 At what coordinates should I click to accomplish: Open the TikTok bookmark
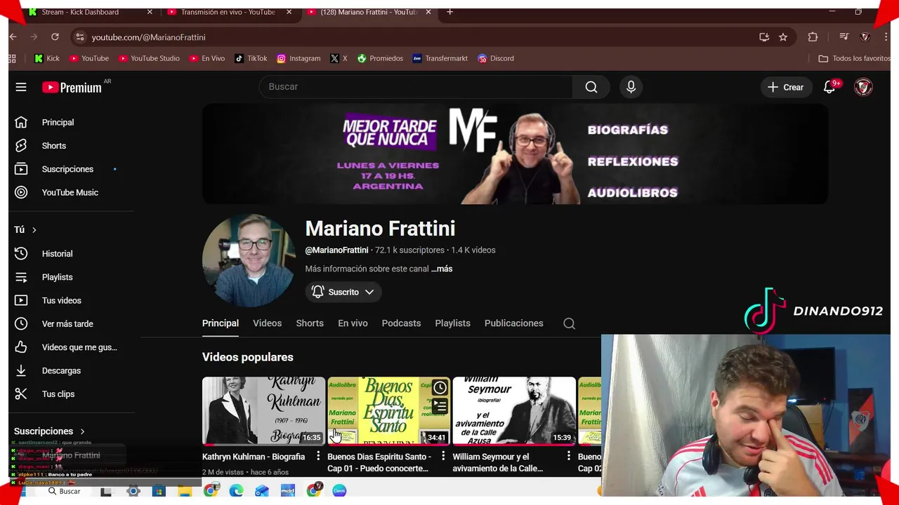point(251,58)
